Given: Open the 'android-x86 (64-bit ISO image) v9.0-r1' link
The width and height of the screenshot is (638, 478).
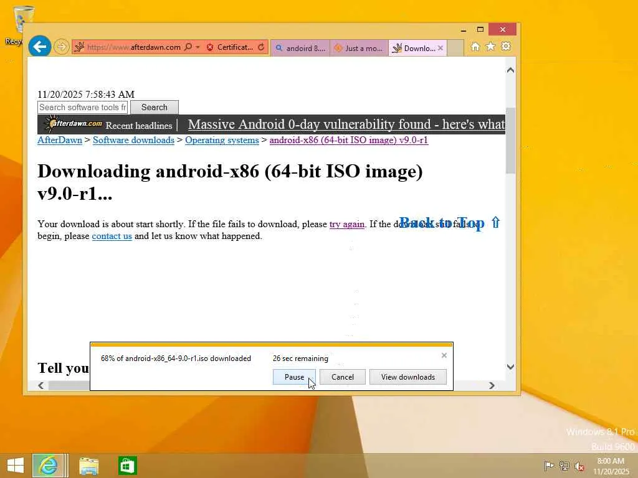Looking at the screenshot, I should pos(349,140).
